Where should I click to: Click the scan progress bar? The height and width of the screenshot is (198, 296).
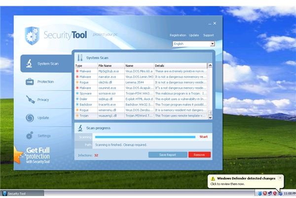145,137
